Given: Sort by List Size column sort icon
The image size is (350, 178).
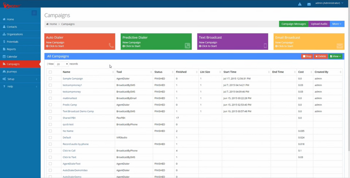Looking at the screenshot, I should [220, 72].
